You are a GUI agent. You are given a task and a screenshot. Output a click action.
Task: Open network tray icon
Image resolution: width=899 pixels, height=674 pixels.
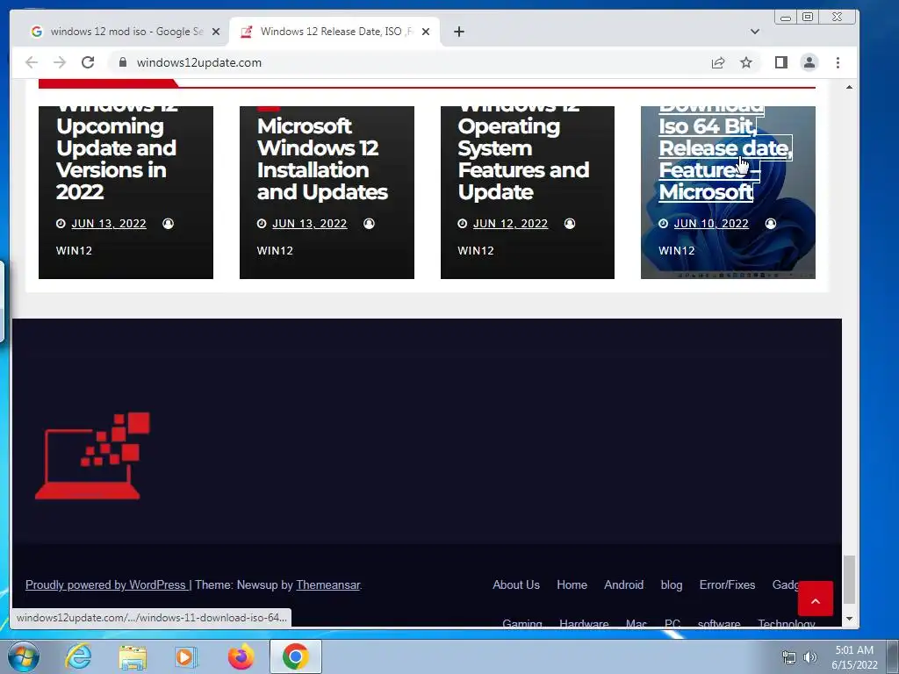[x=789, y=657]
